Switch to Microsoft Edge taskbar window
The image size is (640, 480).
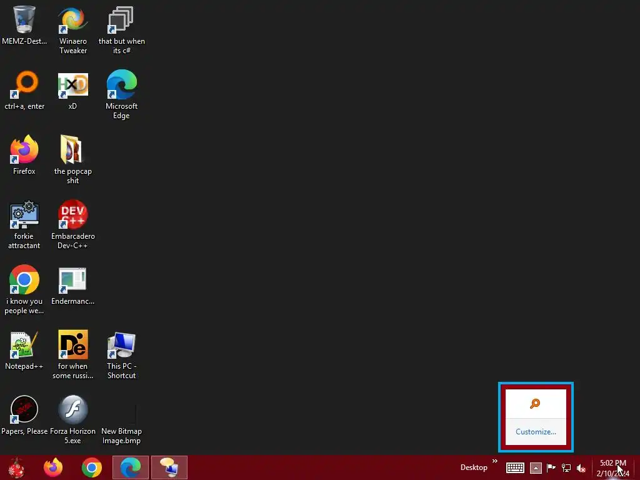click(131, 467)
